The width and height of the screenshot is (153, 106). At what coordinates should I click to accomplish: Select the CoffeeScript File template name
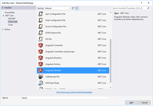[52, 77]
